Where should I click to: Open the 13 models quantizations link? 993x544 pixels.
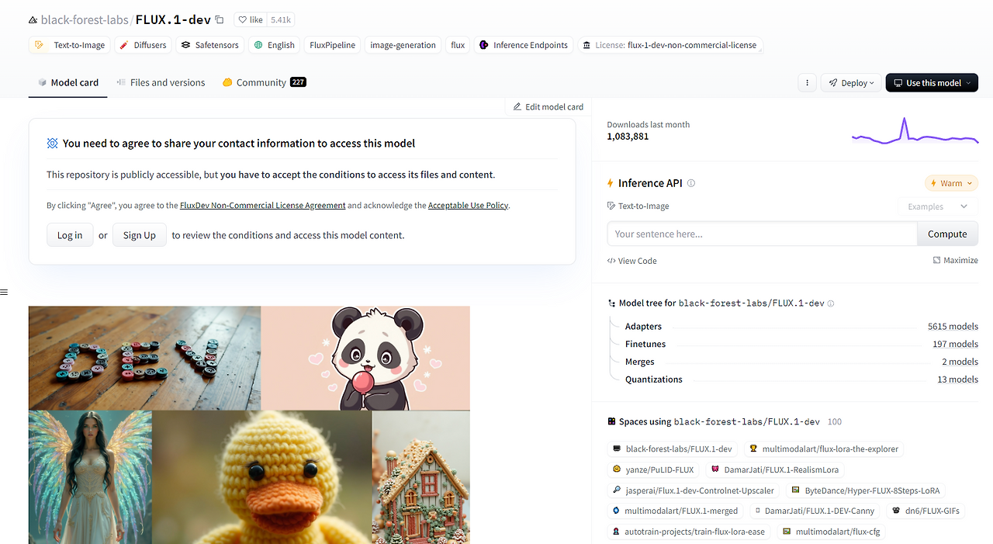(x=957, y=379)
